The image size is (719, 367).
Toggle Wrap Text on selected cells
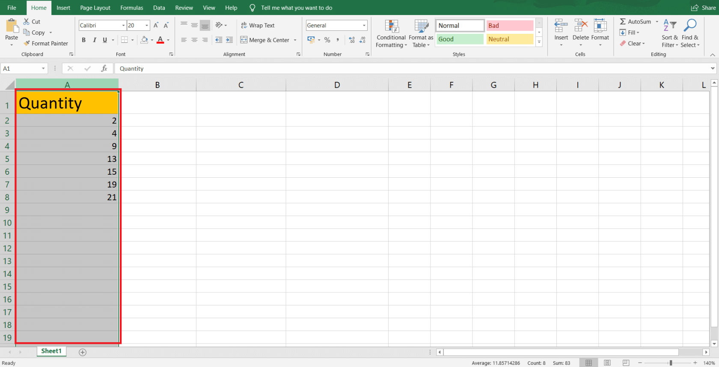[x=258, y=25]
